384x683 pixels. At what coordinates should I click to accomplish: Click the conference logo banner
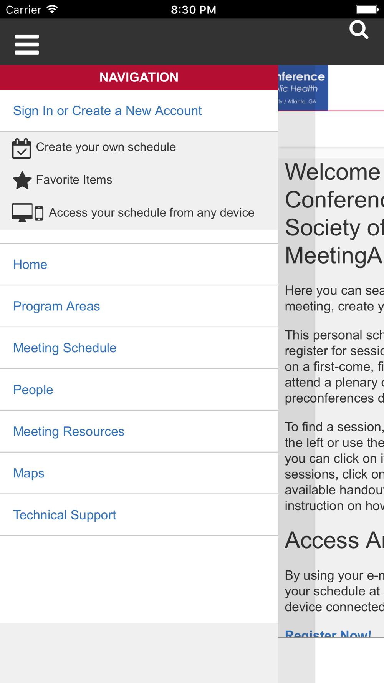[303, 88]
